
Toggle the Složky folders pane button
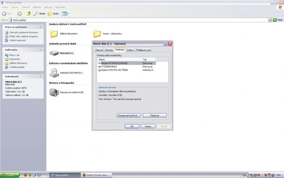point(53,13)
